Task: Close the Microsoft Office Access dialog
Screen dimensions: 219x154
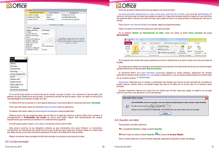Action: click(207, 98)
